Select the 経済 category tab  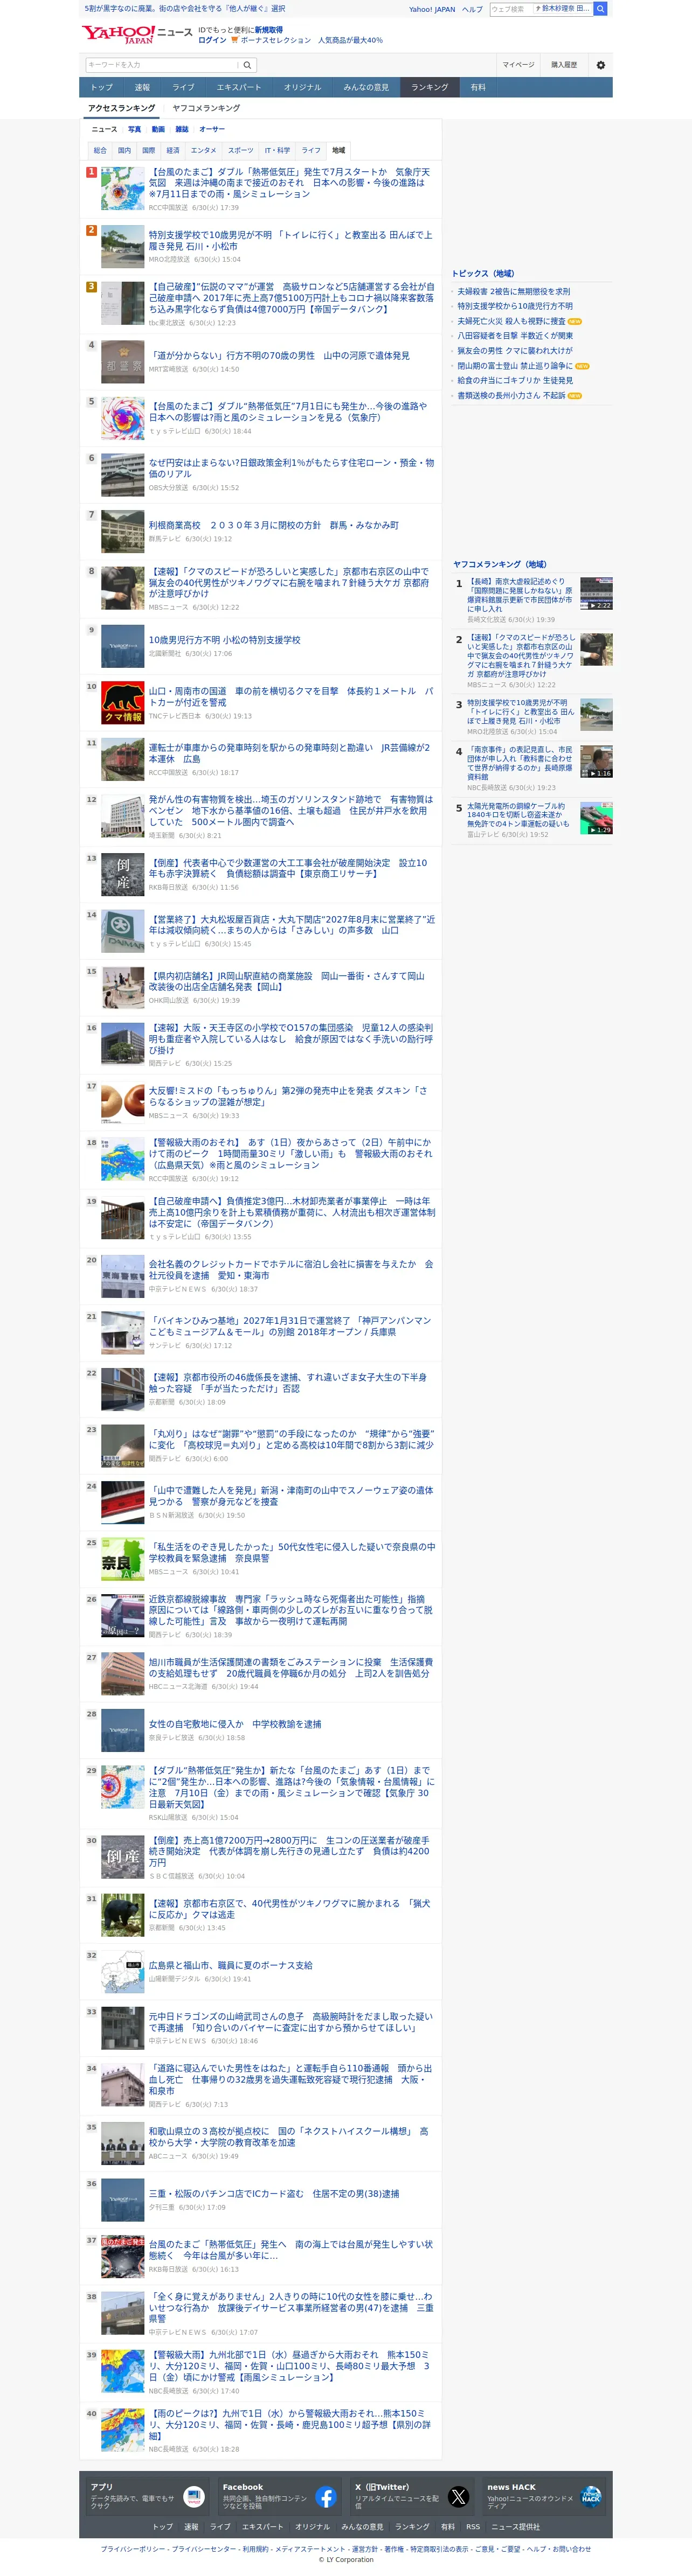pos(173,151)
